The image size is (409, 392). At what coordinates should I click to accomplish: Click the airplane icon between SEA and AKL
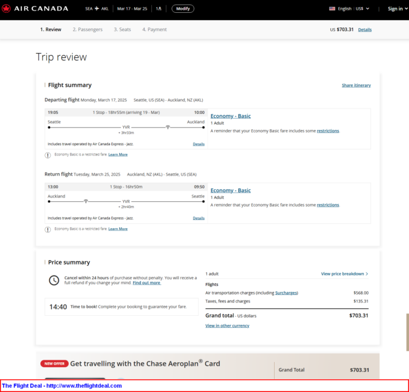97,9
